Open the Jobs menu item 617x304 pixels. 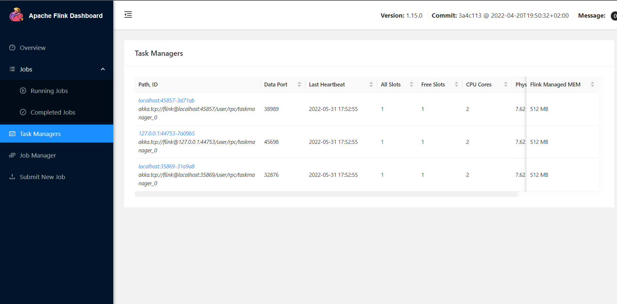[56, 69]
